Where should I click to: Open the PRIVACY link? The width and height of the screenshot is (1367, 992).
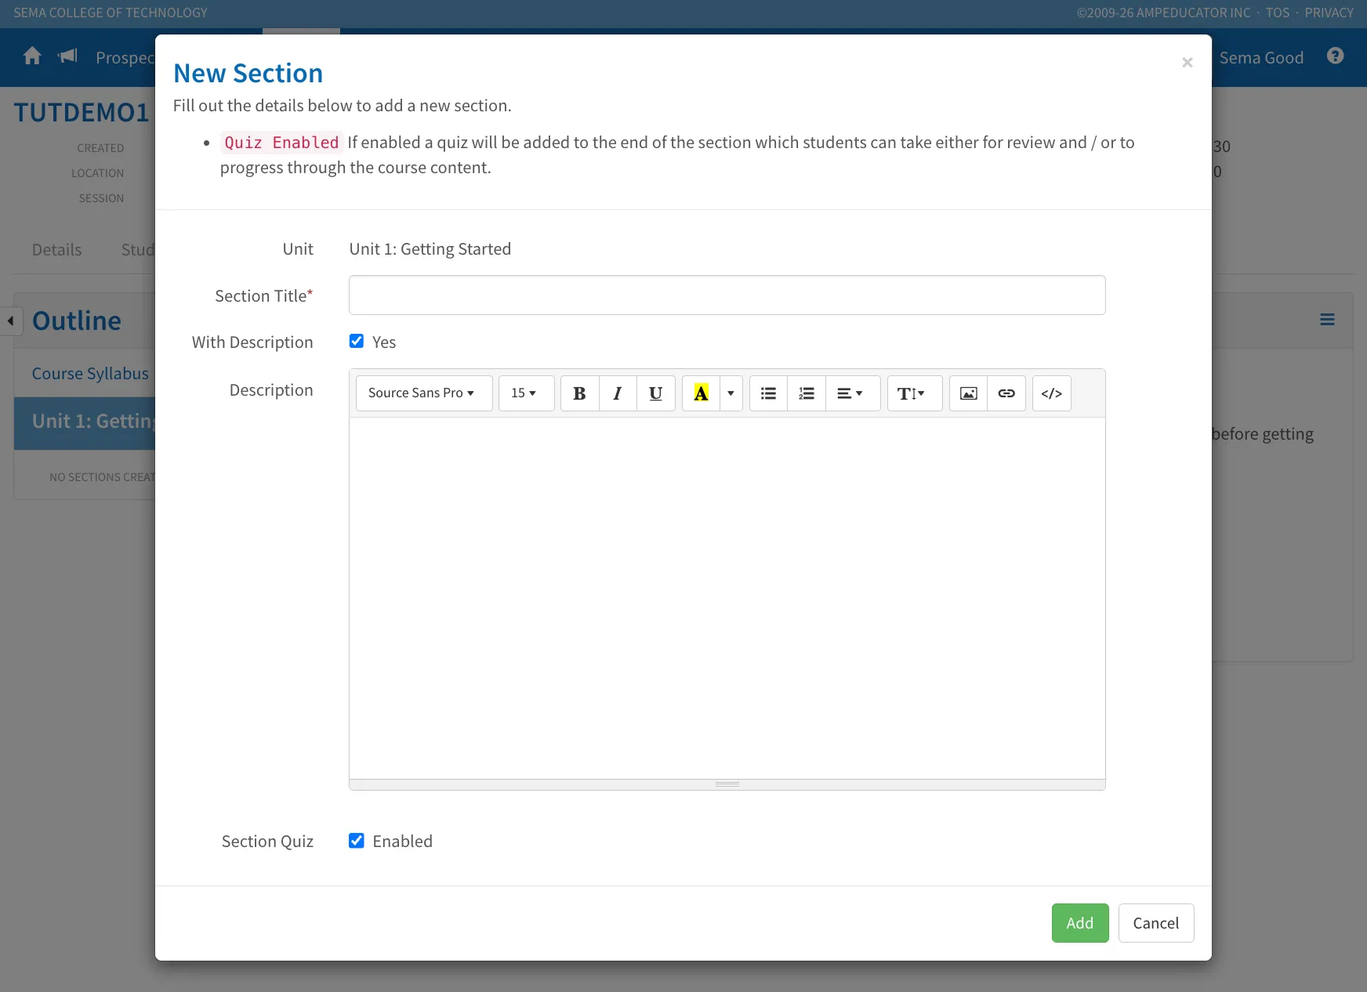point(1329,13)
